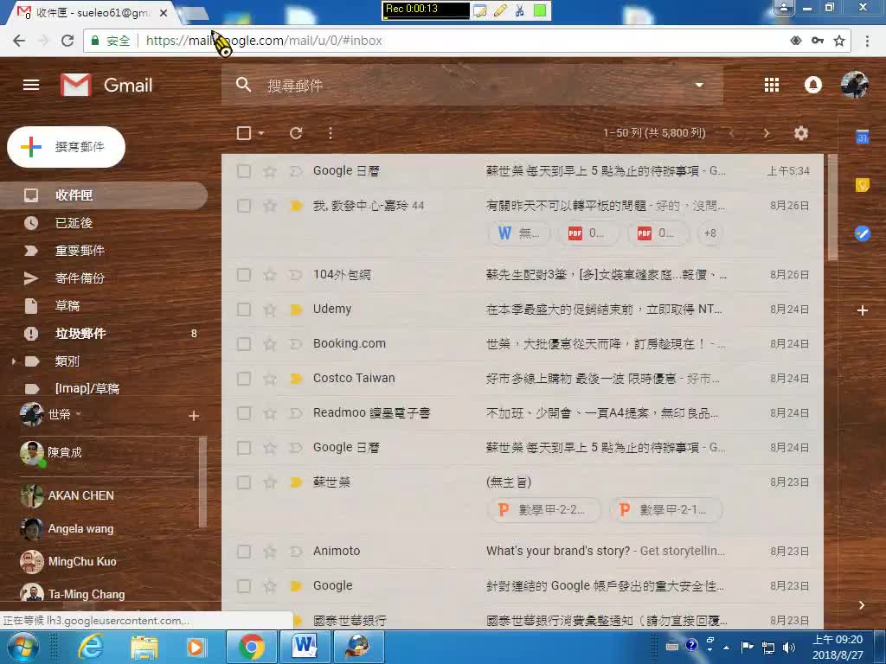886x664 pixels.
Task: Click the chat contacts list scrollbar
Action: (202, 482)
